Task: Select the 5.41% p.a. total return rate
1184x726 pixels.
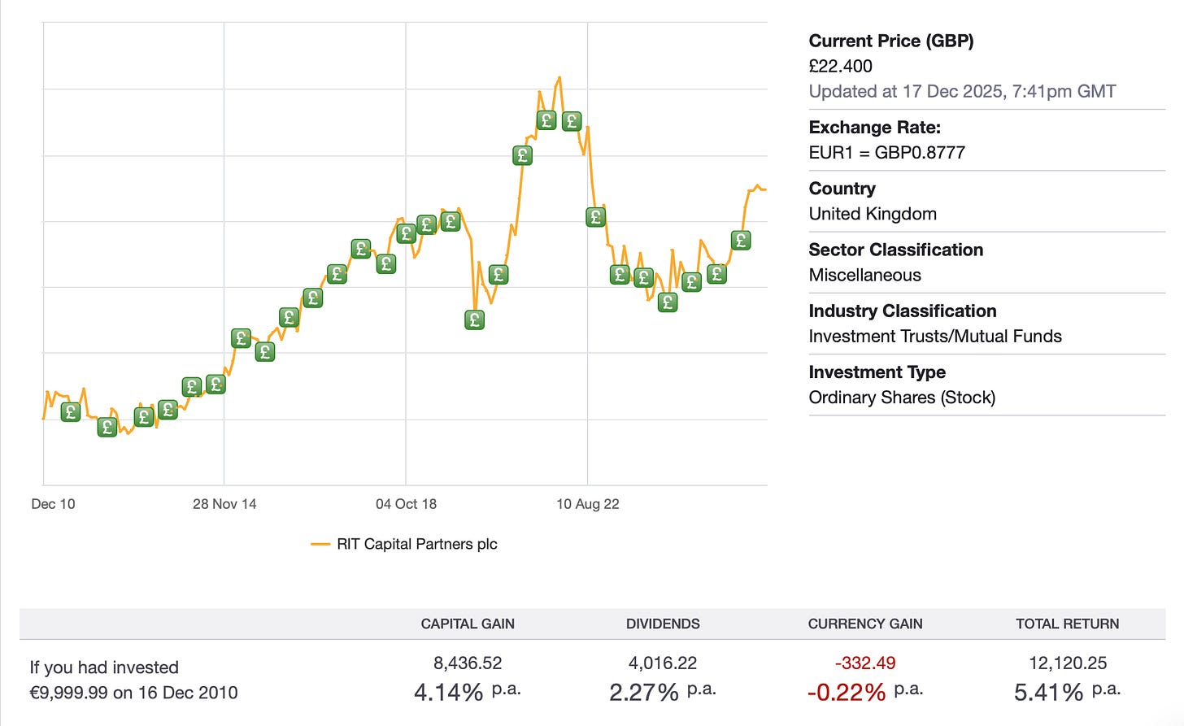Action: [x=1068, y=692]
